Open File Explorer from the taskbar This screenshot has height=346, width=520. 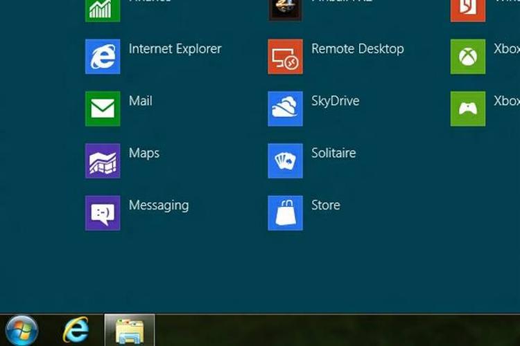tap(130, 331)
